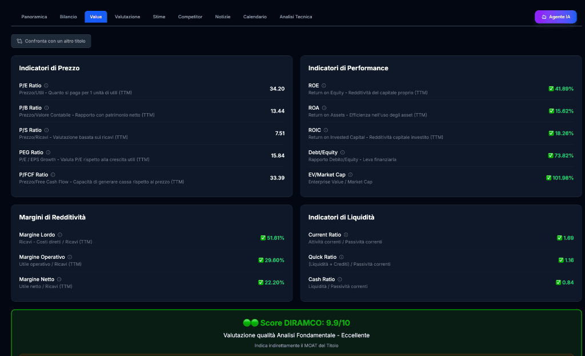Click the Margine Netto info icon
The height and width of the screenshot is (356, 585).
[x=59, y=279]
